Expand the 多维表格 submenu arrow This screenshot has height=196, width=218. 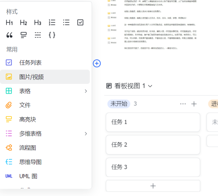[x=86, y=134]
